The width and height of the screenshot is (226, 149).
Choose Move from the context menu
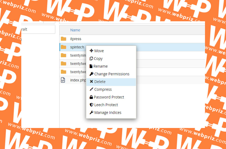pyautogui.click(x=111, y=51)
